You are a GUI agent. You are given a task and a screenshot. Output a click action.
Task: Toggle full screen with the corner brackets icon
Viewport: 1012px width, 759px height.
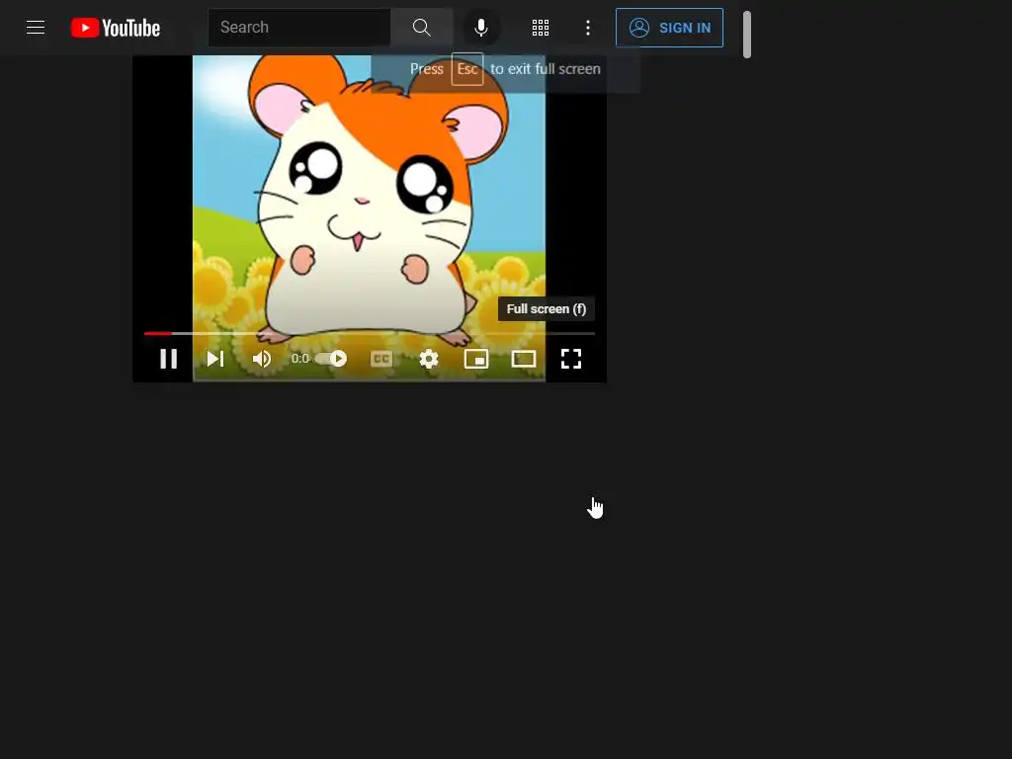pyautogui.click(x=571, y=359)
